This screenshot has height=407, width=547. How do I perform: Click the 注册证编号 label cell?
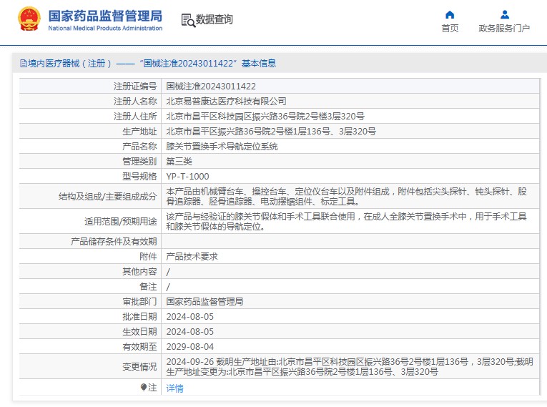coord(90,87)
